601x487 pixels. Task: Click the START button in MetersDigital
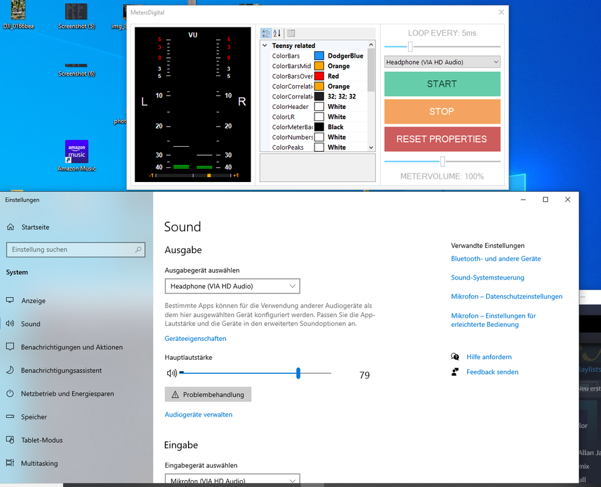tap(442, 84)
